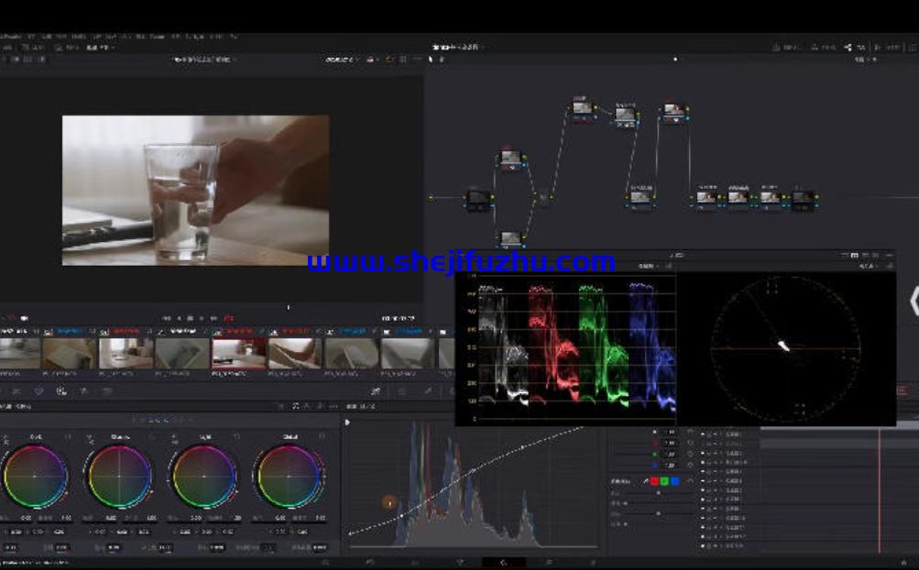919x570 pixels.
Task: Select the clip thumbnail right after the selected clip
Action: point(295,354)
